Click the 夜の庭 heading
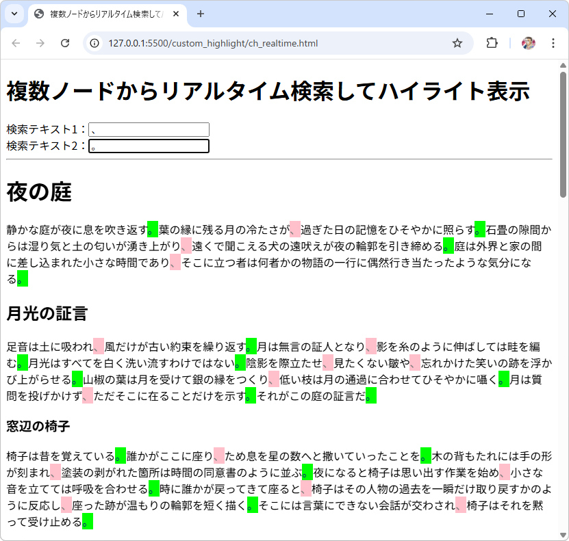 [39, 193]
